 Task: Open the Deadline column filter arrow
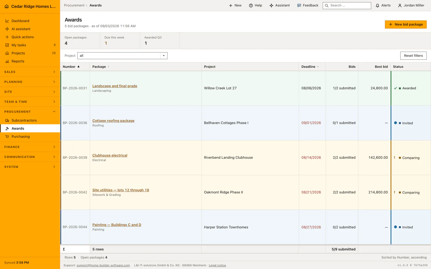318,67
